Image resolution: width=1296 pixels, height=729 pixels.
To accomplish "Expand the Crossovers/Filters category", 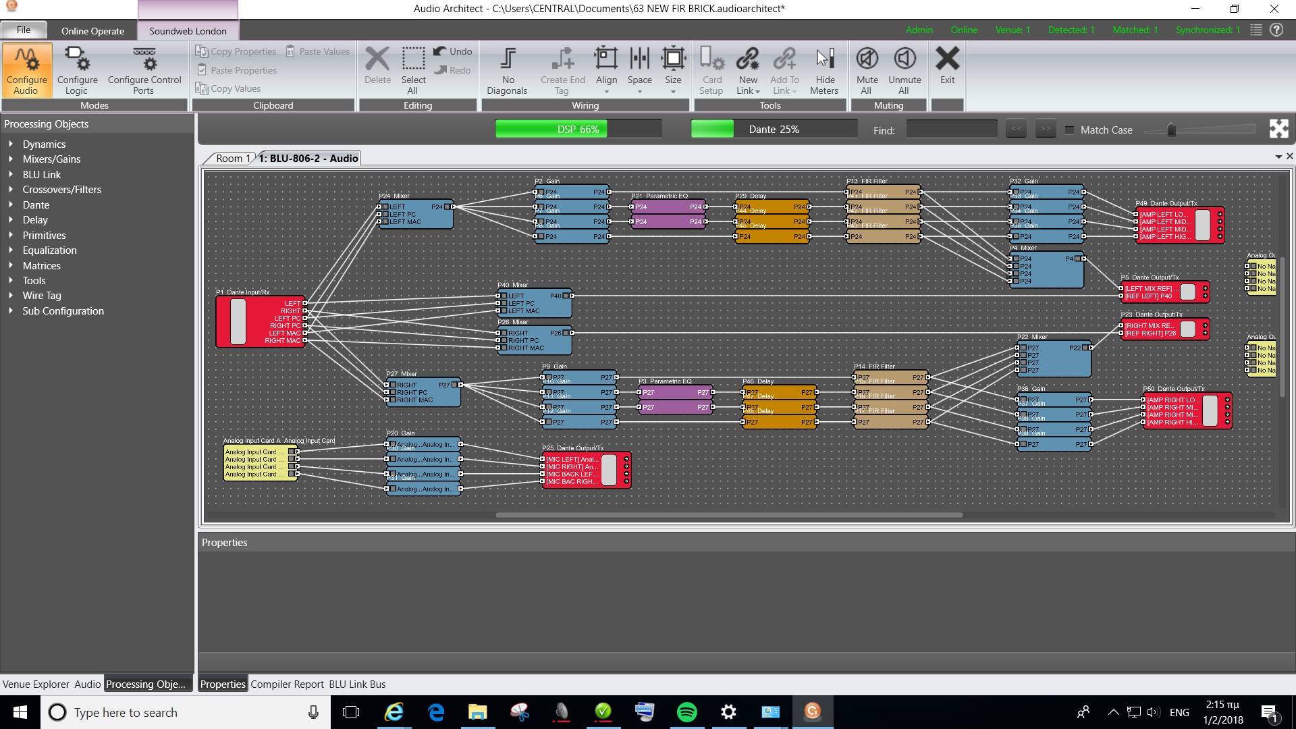I will [11, 190].
